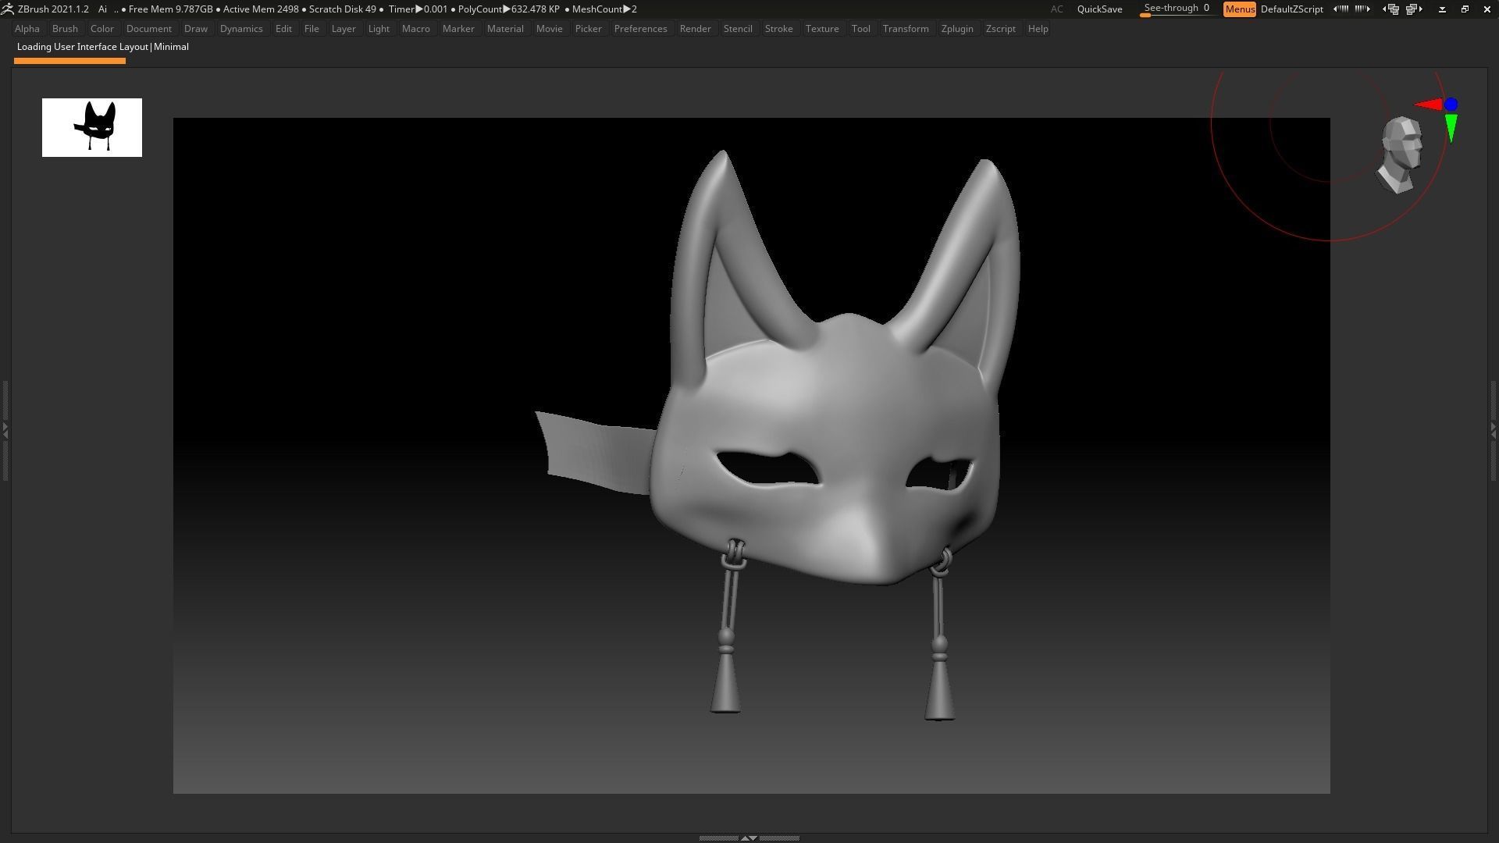Open the Picker menu
This screenshot has height=843, width=1499.
pyautogui.click(x=588, y=29)
